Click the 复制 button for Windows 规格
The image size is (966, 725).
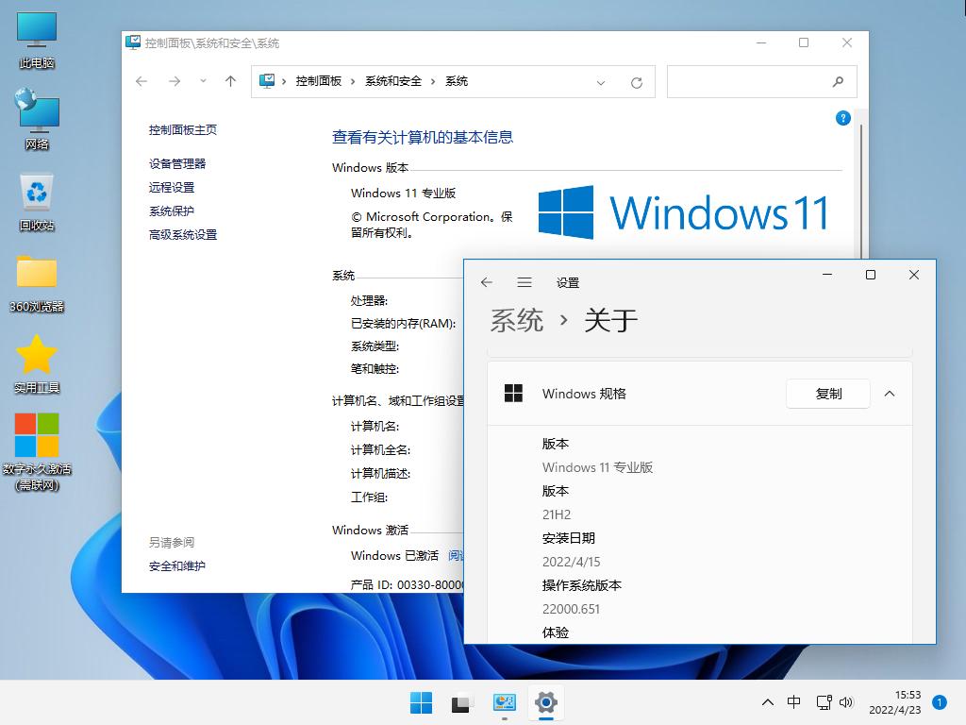coord(828,394)
